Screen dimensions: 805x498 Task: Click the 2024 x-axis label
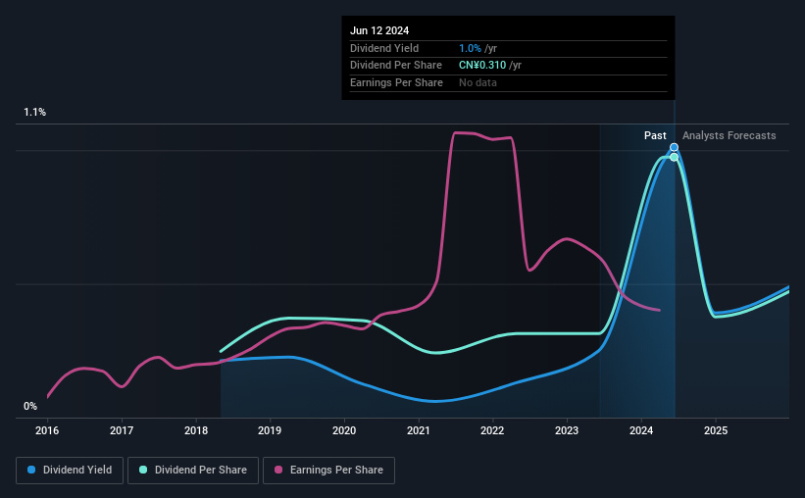[x=641, y=430]
